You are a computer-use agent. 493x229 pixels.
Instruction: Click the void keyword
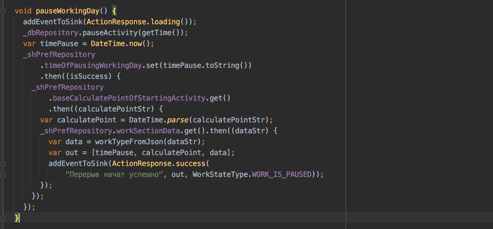click(23, 11)
